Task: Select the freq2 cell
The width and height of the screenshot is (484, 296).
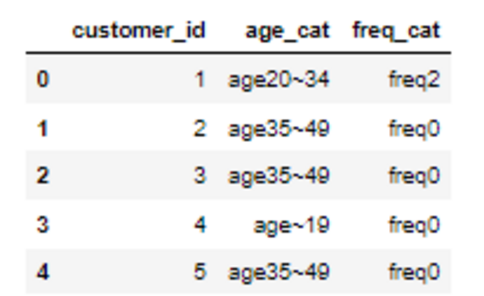Action: click(414, 79)
